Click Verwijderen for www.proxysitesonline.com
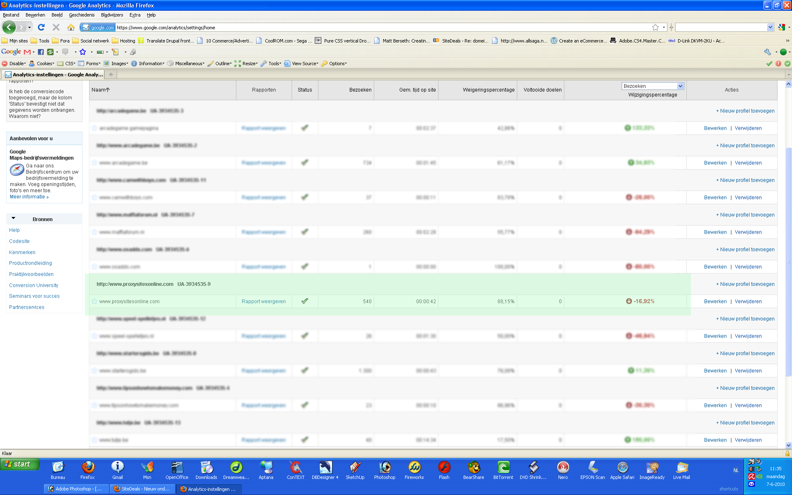 point(748,302)
